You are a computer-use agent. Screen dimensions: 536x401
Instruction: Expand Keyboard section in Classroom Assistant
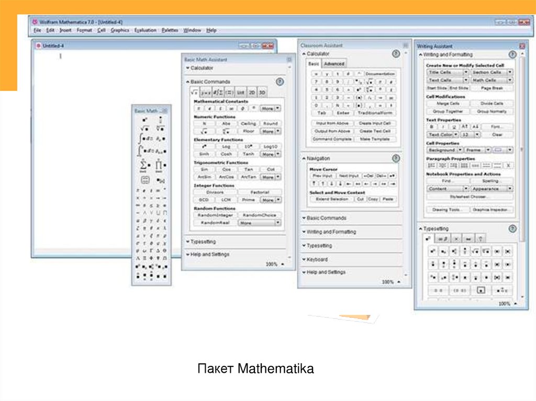[315, 259]
